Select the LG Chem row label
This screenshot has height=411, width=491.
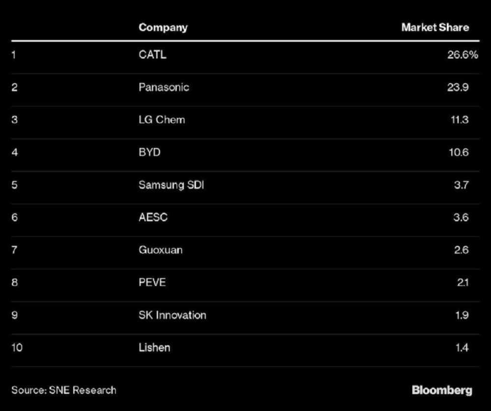(162, 120)
